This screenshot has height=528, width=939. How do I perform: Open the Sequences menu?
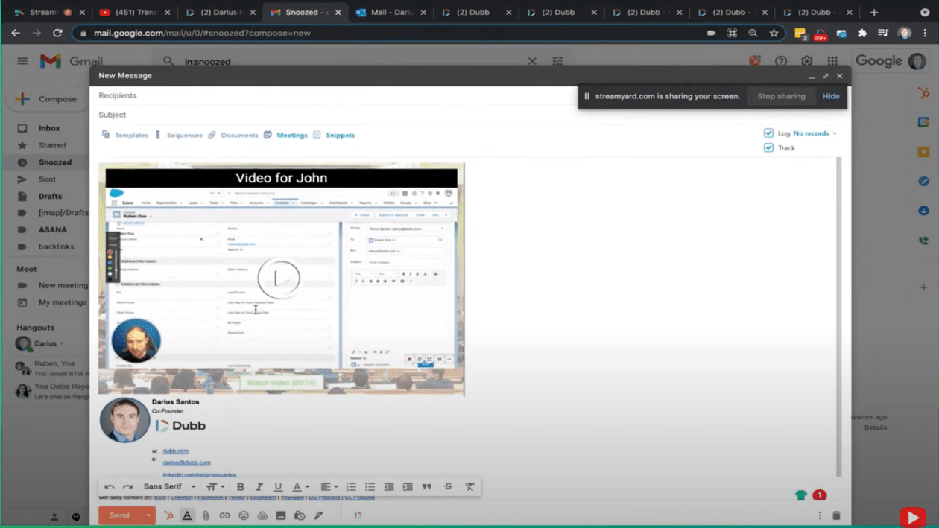click(x=178, y=135)
